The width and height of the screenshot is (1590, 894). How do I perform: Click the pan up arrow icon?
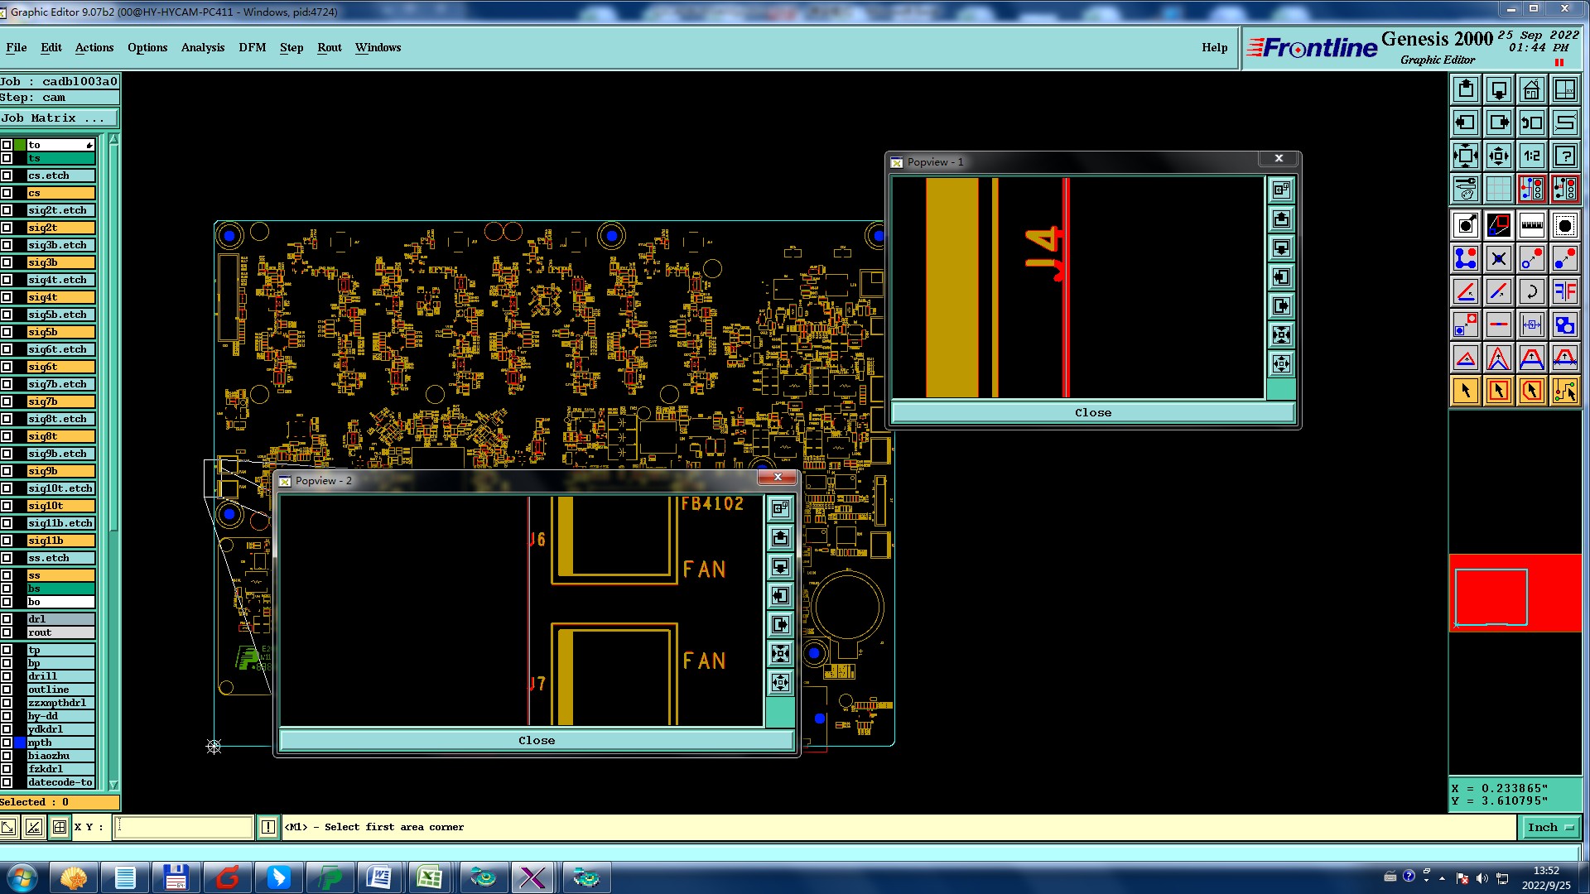coord(1465,89)
